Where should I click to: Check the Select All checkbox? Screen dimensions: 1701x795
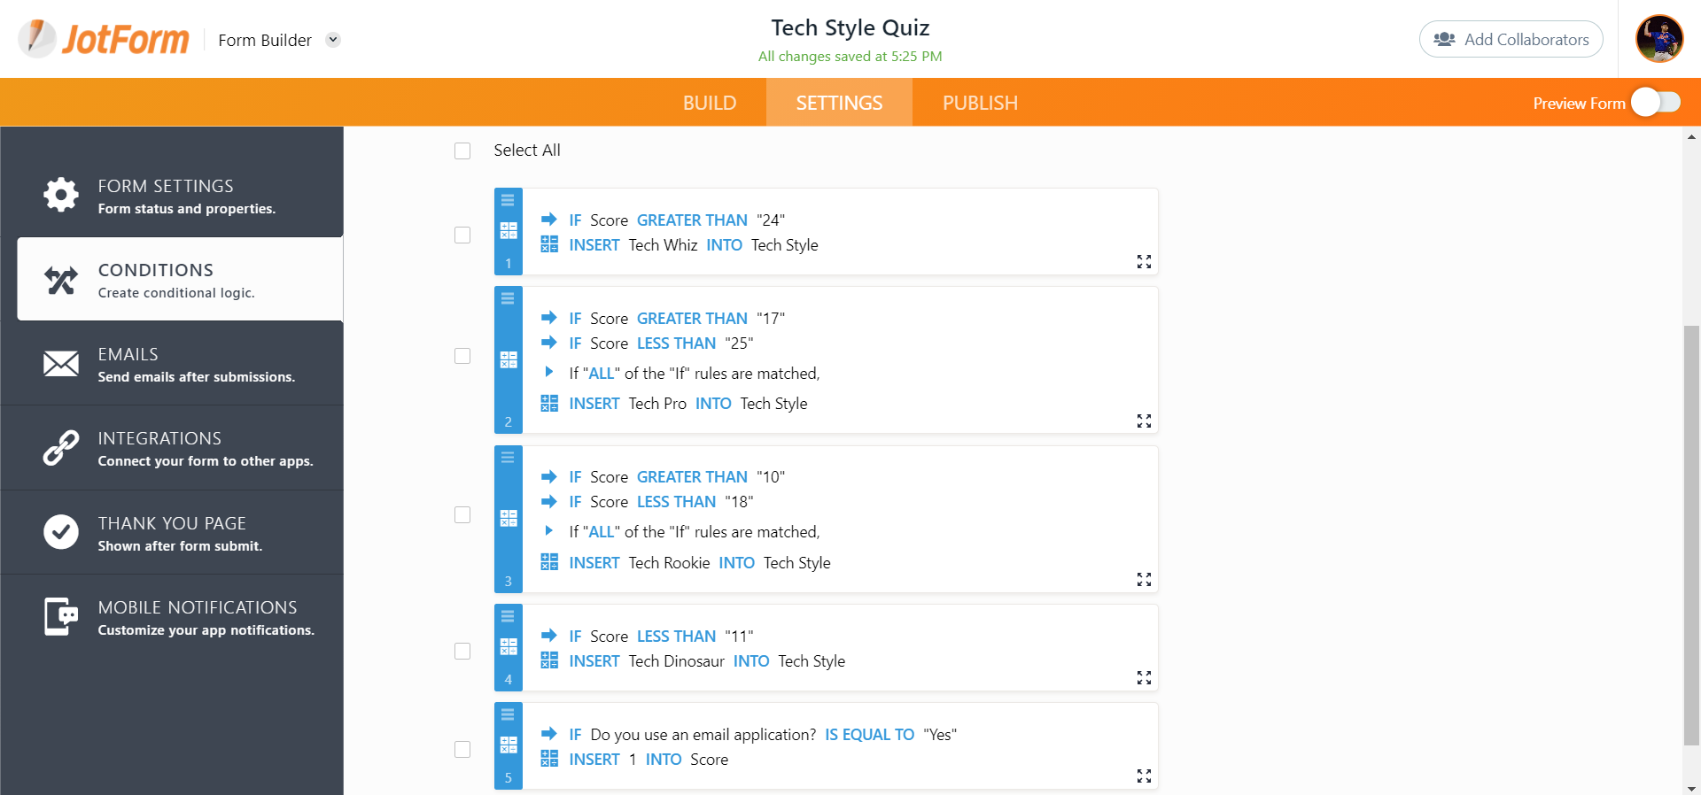pos(462,151)
